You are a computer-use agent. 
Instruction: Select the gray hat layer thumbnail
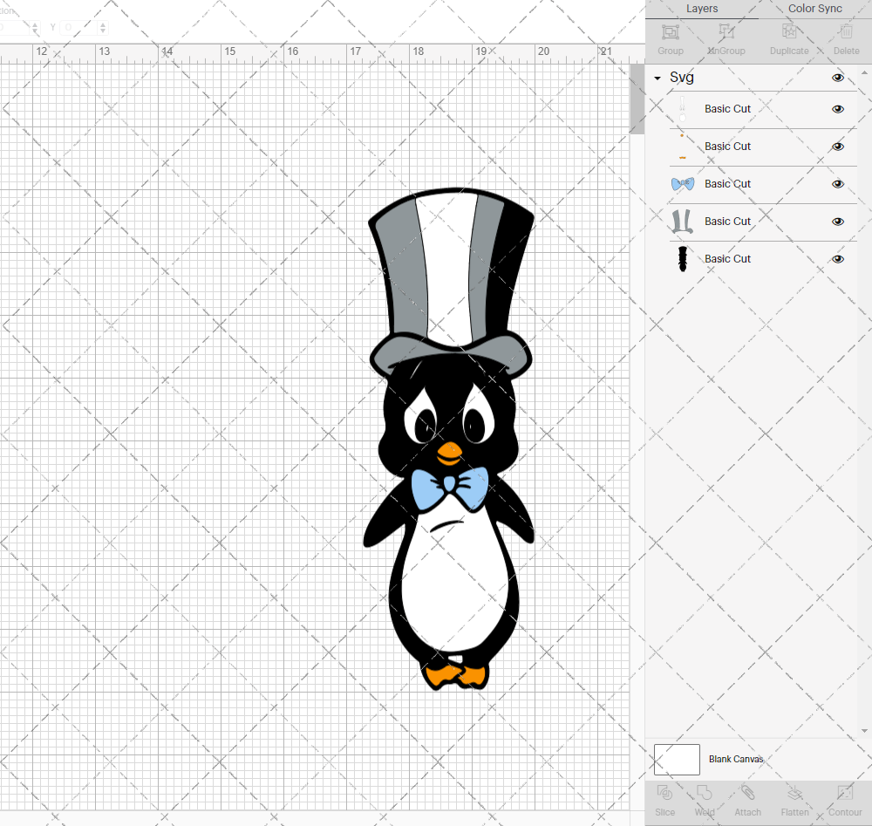click(683, 222)
